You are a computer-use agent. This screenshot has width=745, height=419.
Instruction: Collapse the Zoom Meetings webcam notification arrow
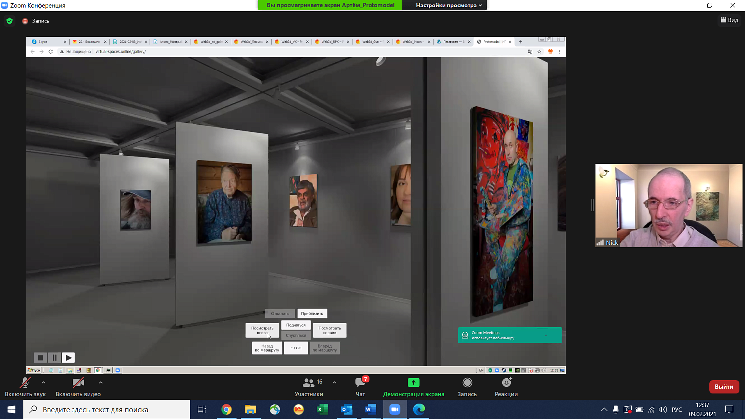[546, 335]
